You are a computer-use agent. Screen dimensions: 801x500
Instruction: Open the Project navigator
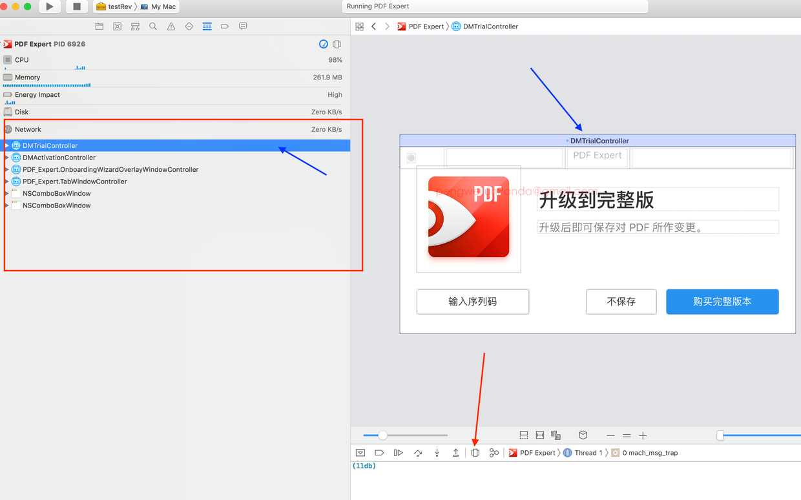[99, 26]
